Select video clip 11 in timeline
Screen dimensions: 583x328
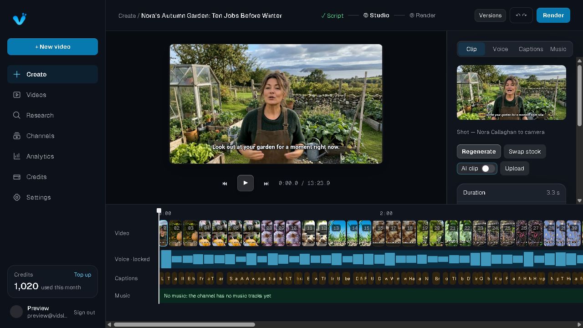click(309, 233)
